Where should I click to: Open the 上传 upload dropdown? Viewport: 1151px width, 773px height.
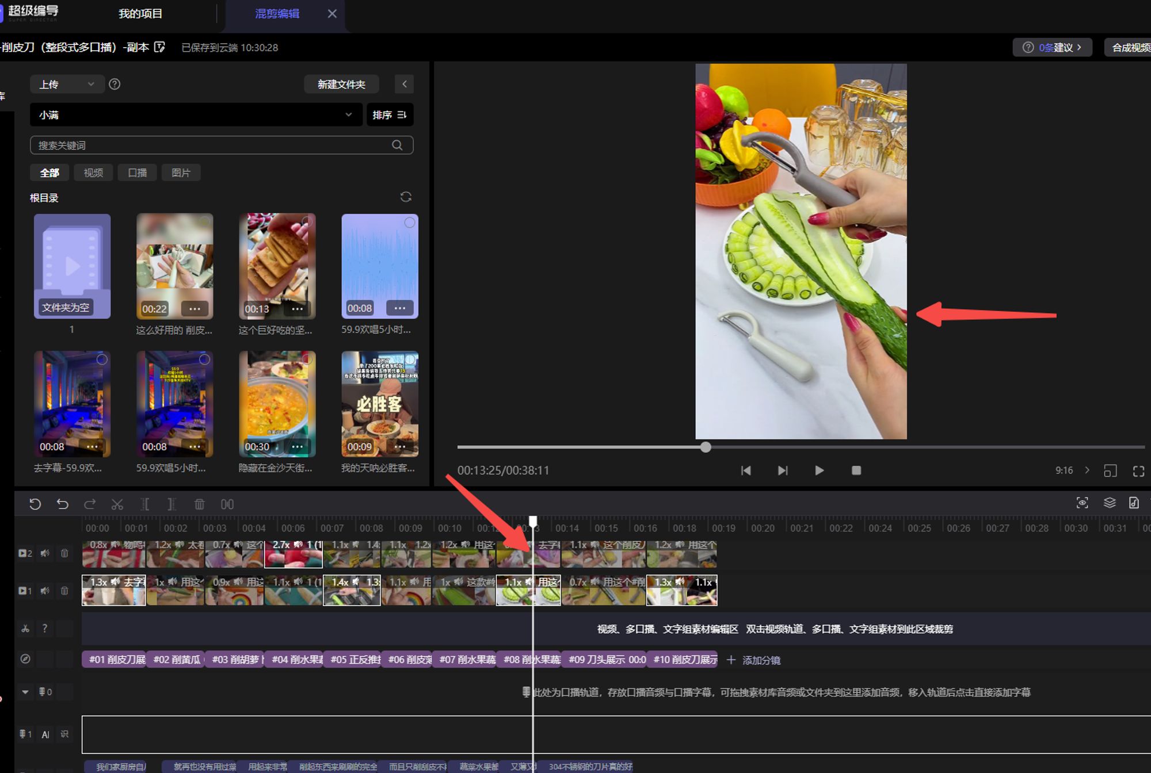(67, 84)
